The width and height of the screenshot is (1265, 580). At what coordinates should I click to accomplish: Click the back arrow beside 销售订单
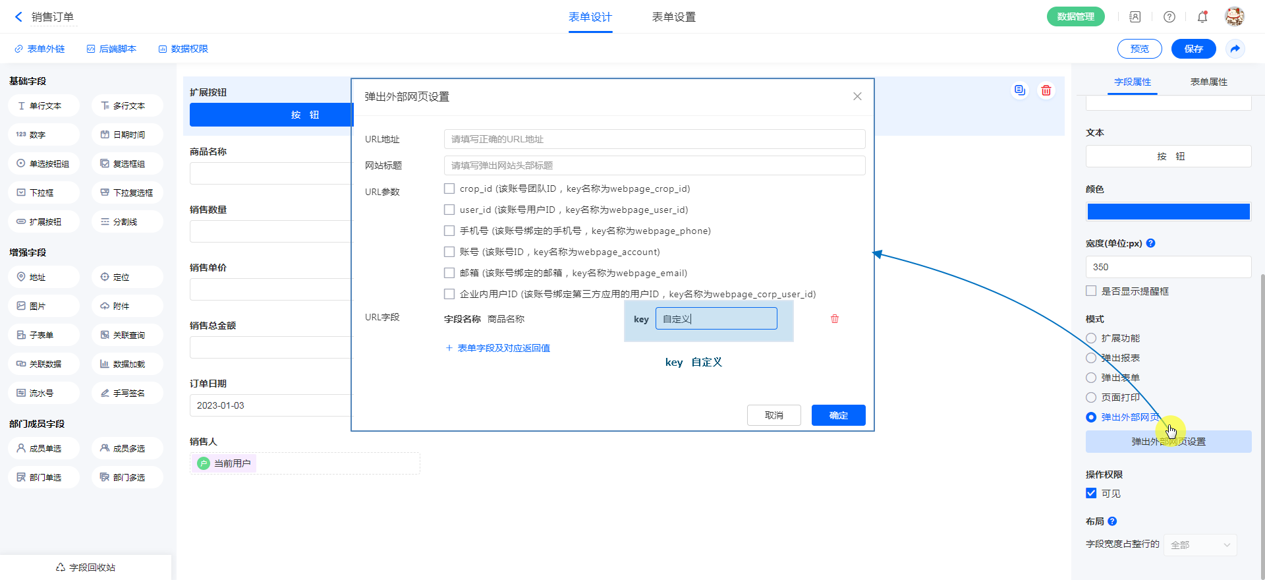[x=18, y=17]
